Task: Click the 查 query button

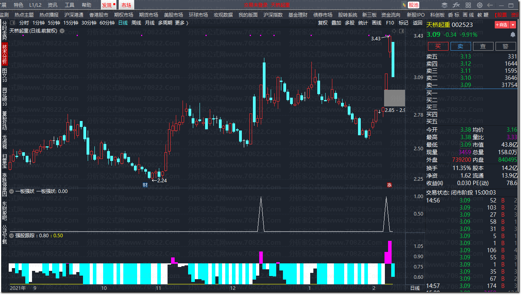Action: pyautogui.click(x=483, y=46)
